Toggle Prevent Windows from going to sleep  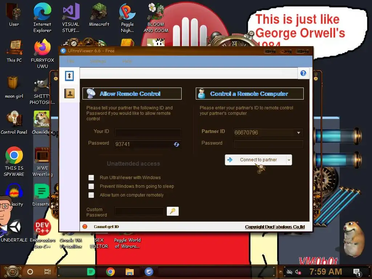(x=91, y=186)
